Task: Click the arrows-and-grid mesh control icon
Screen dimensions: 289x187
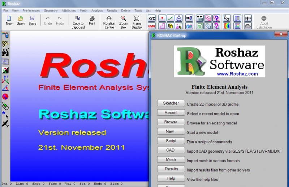Action: point(200,18)
